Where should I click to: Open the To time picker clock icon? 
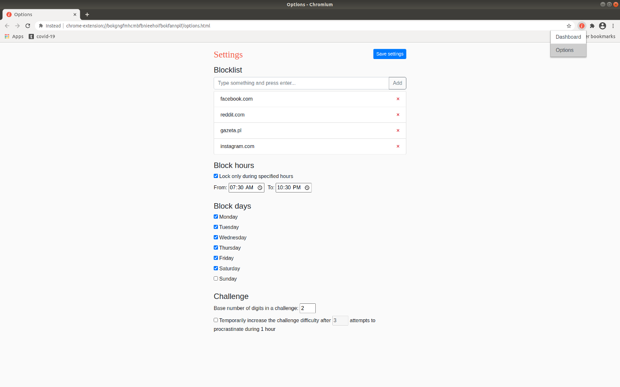click(307, 188)
